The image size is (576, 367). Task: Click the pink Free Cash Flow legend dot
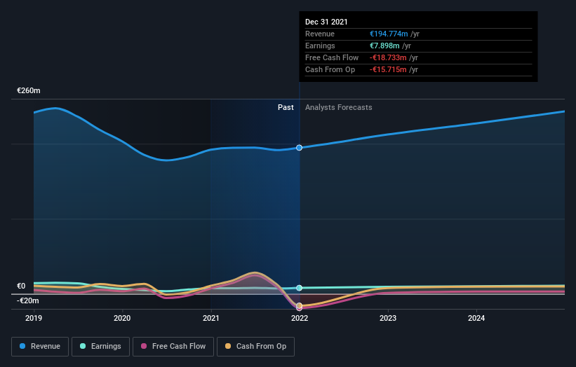(144, 346)
